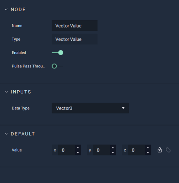179x183 pixels.
Task: Click down arrow on z value
Action: click(x=148, y=152)
